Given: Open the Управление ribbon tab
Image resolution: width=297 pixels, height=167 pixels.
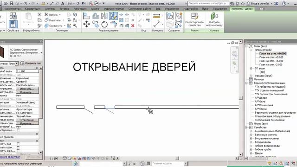Looking at the screenshot, I should [x=172, y=9].
